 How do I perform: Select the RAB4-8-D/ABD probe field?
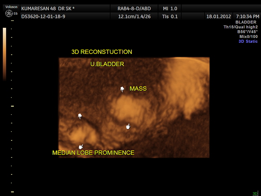tap(133, 9)
